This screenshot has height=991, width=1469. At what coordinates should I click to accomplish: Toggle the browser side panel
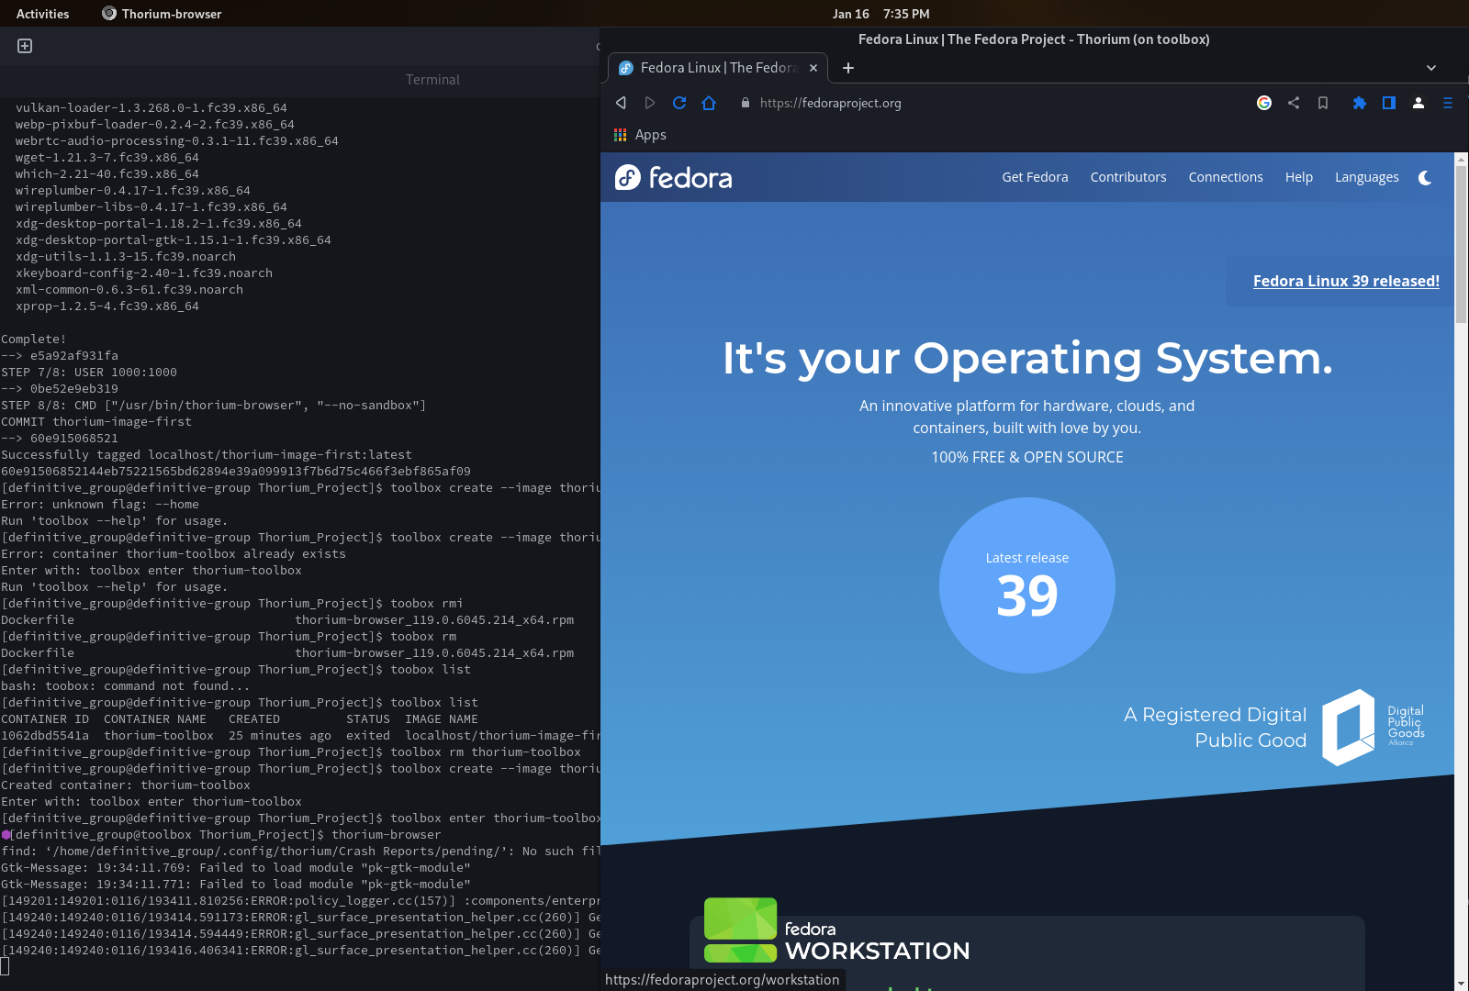(x=1389, y=103)
